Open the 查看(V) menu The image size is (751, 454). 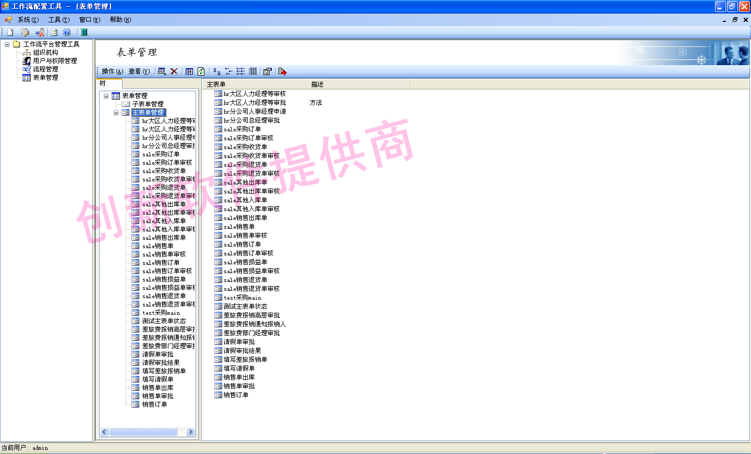(x=139, y=71)
